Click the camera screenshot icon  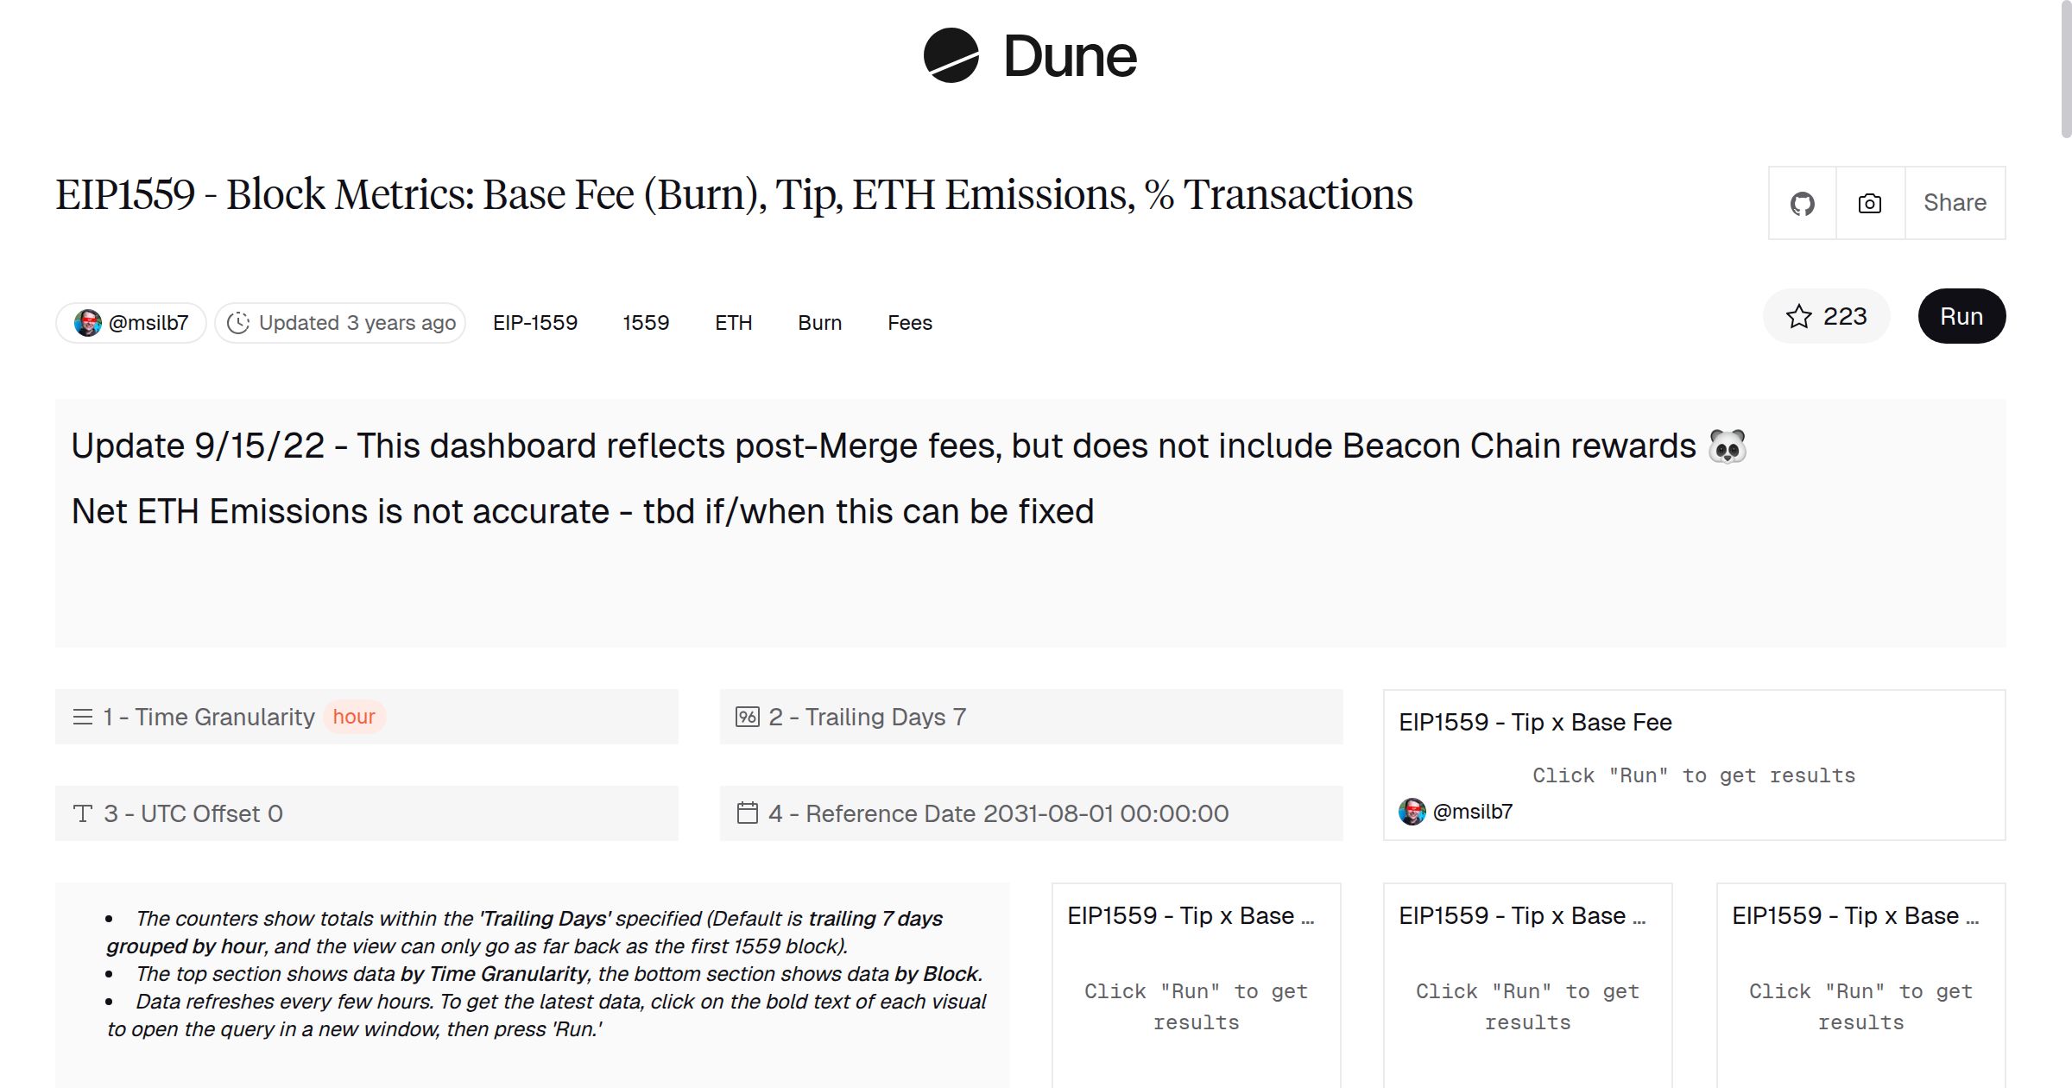pos(1869,202)
